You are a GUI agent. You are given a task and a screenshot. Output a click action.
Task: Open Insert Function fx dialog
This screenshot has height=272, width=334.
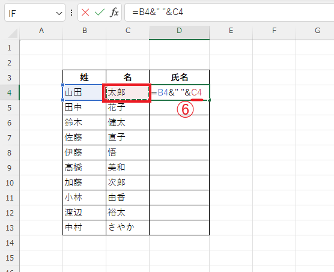[114, 13]
